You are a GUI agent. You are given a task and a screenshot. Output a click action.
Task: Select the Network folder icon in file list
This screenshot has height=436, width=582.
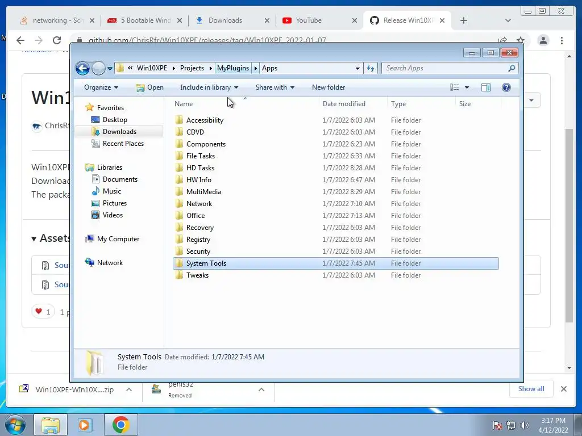tap(179, 204)
